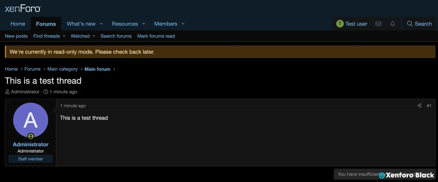Click the Staff member banner
Viewport: 438px width, 182px height.
pyautogui.click(x=30, y=159)
